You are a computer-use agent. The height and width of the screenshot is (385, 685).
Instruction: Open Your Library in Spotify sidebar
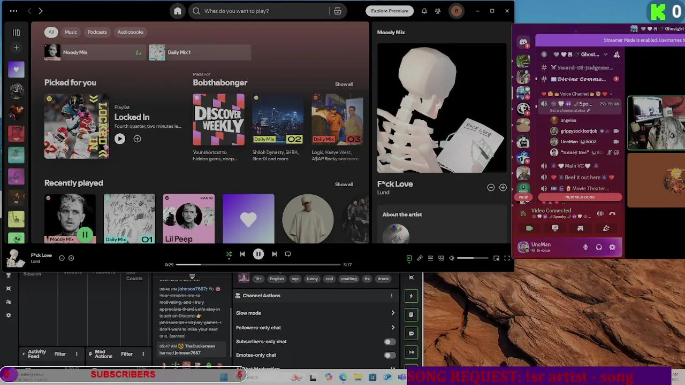16,32
